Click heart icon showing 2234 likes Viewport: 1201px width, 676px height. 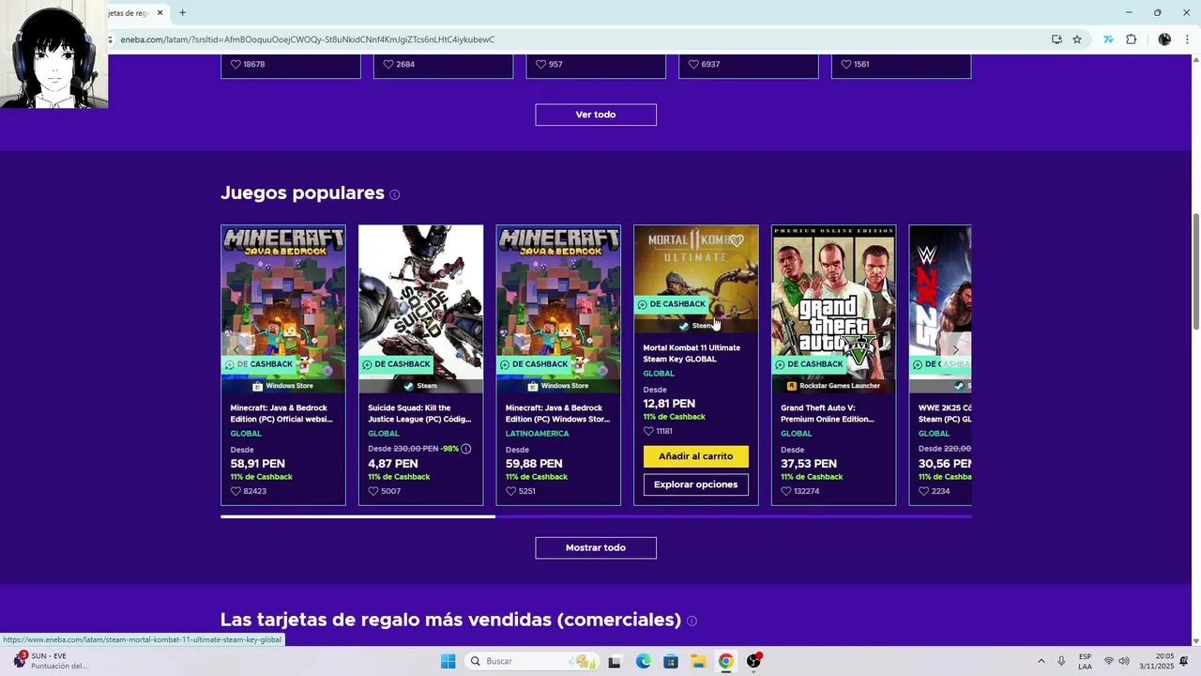click(924, 491)
